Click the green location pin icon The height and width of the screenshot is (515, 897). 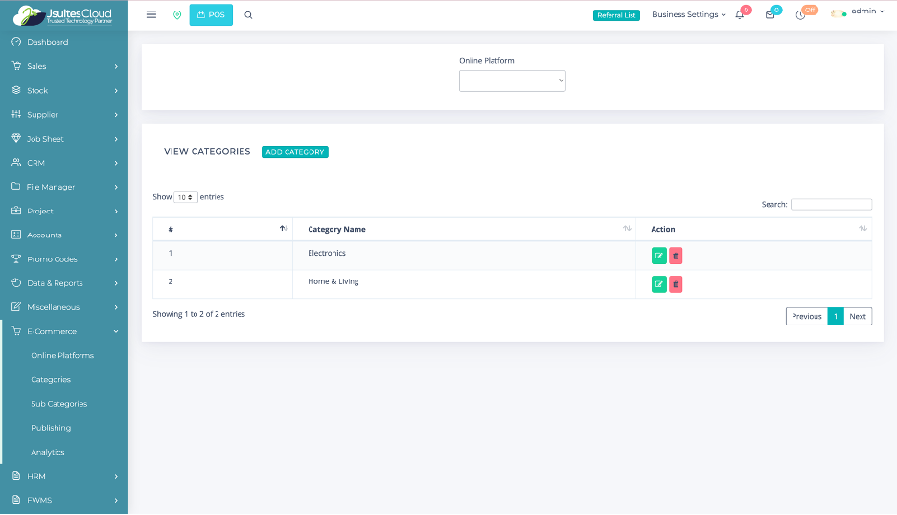pos(177,15)
